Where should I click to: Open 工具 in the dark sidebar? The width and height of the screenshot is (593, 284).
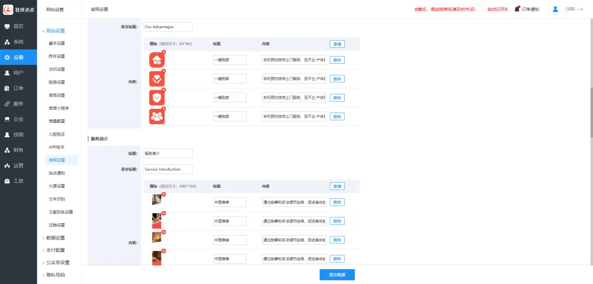coord(18,181)
